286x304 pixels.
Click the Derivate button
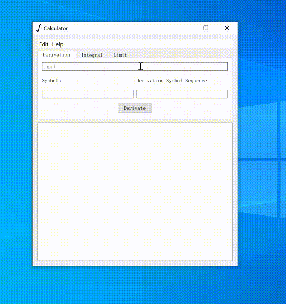(x=135, y=108)
